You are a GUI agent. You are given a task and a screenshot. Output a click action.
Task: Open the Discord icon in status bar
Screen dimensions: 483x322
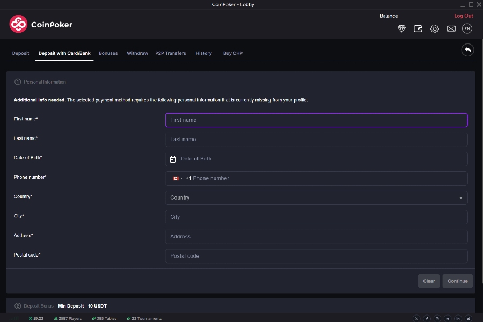click(448, 318)
